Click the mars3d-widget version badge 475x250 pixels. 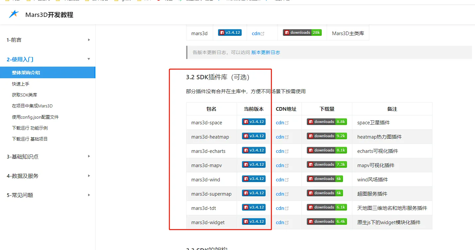(254, 221)
